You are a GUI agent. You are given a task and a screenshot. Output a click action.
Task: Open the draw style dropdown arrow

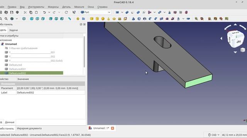click(17, 19)
